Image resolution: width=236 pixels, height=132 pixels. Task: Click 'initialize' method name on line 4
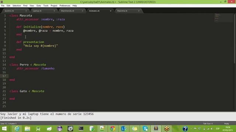pos(32,27)
